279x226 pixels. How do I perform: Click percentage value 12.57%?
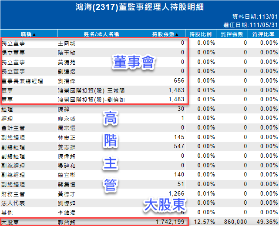(205, 222)
